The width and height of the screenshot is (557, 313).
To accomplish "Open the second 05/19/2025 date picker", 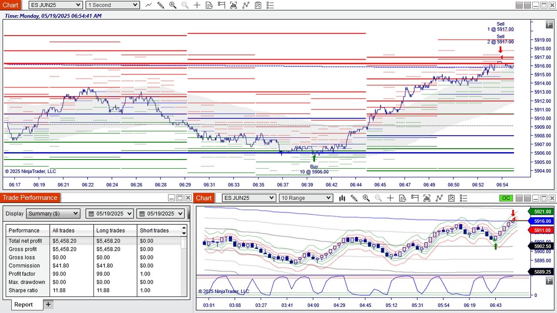I will click(x=161, y=213).
